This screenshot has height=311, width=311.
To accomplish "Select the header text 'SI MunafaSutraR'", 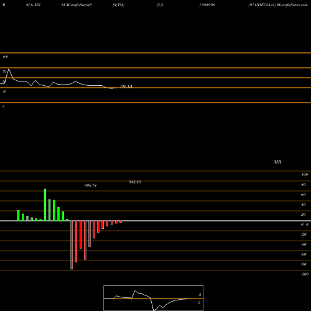I will 77,5.
